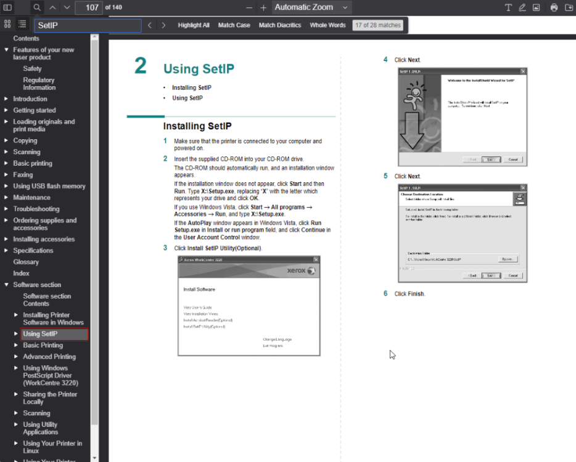The height and width of the screenshot is (462, 576).
Task: Save the document via download icon
Action: 568,7
